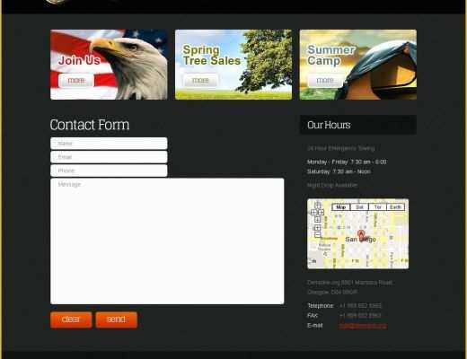Image resolution: width=467 pixels, height=359 pixels.
Task: Click the red marker pin on San Diego map
Action: click(361, 234)
